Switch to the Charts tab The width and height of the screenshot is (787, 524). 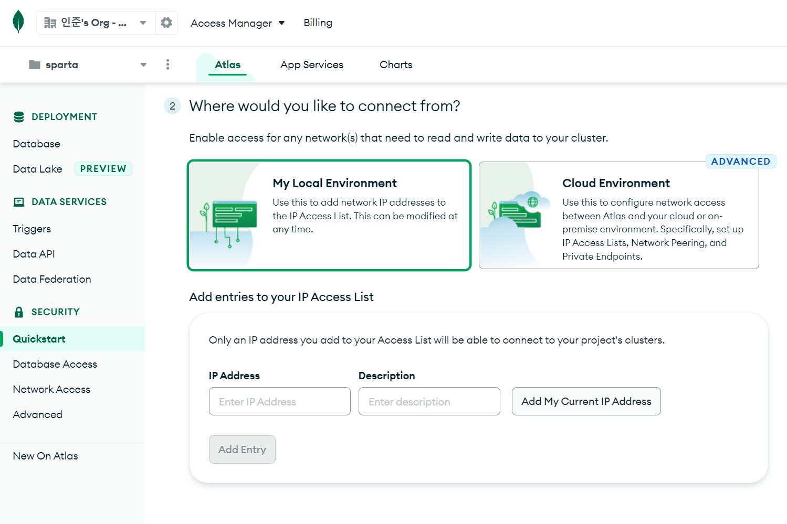coord(396,65)
